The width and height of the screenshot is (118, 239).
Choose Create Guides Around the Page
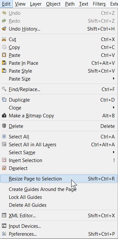(x=59, y=189)
